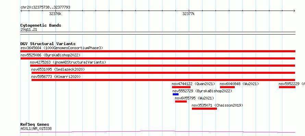Click the nsv4744122 Quan2021 red bar

181,87
